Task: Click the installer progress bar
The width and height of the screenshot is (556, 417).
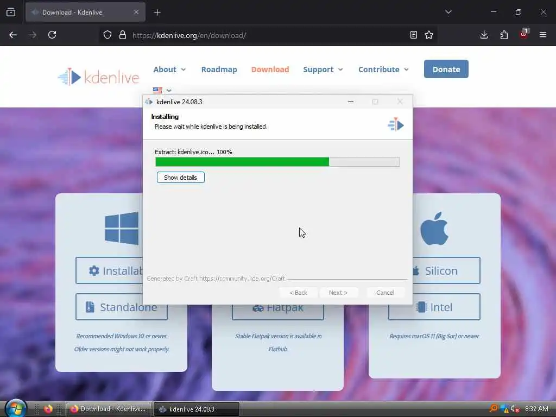Action: pyautogui.click(x=277, y=162)
